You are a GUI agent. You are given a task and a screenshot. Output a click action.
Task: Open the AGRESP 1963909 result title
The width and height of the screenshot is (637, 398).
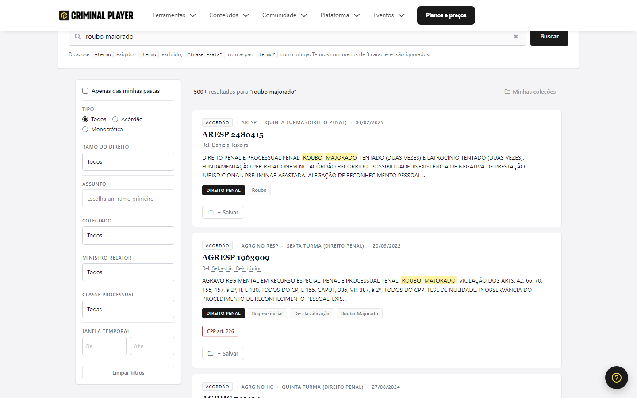tap(236, 257)
